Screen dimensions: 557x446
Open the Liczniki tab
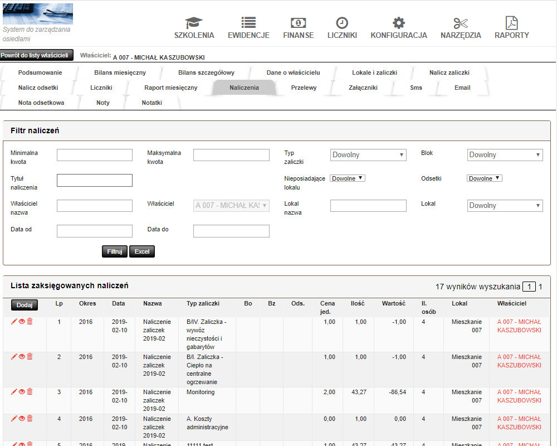click(101, 88)
